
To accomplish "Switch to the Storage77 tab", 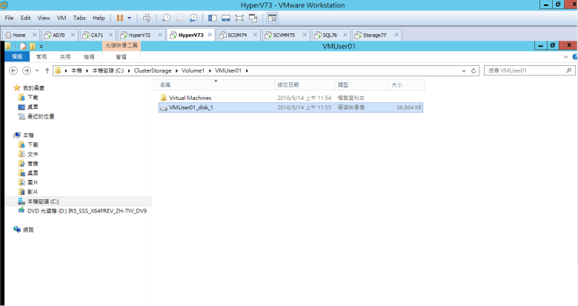I will point(373,35).
